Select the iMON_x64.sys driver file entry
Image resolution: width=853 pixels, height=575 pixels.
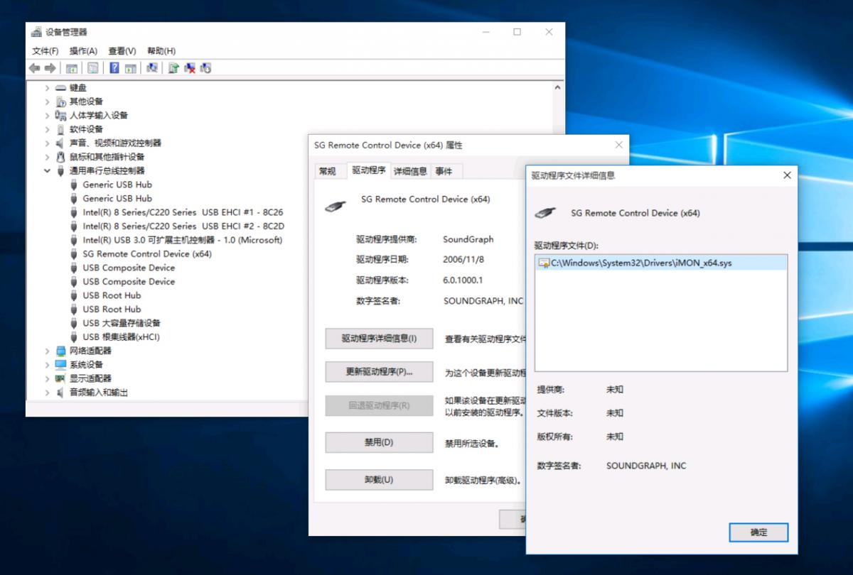coord(661,263)
